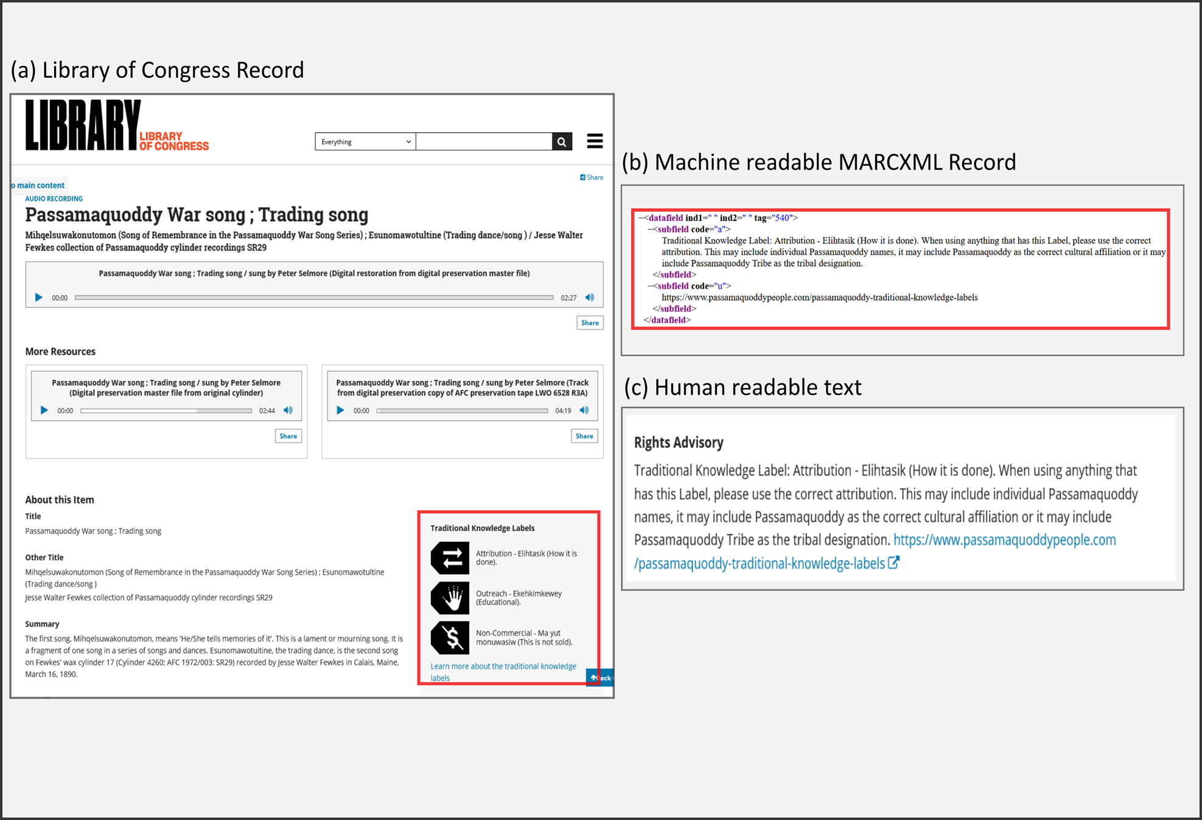
Task: Click the Outreach - Ekehkimkewey label text
Action: click(x=519, y=598)
